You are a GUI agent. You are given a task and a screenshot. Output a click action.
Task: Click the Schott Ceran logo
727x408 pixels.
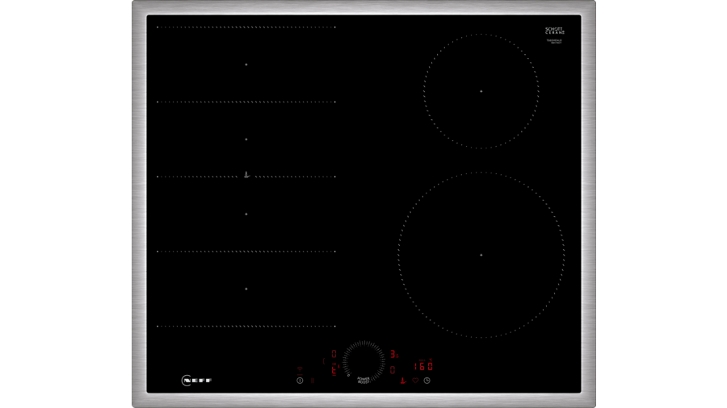(553, 31)
